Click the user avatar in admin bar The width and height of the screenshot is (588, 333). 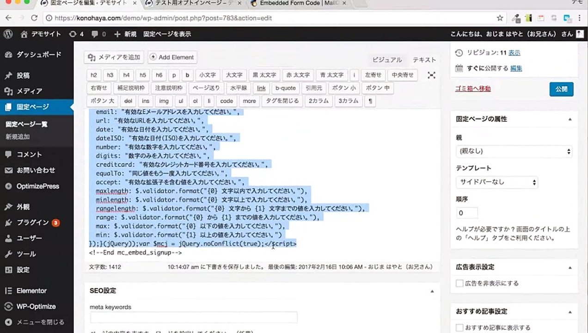tap(580, 34)
